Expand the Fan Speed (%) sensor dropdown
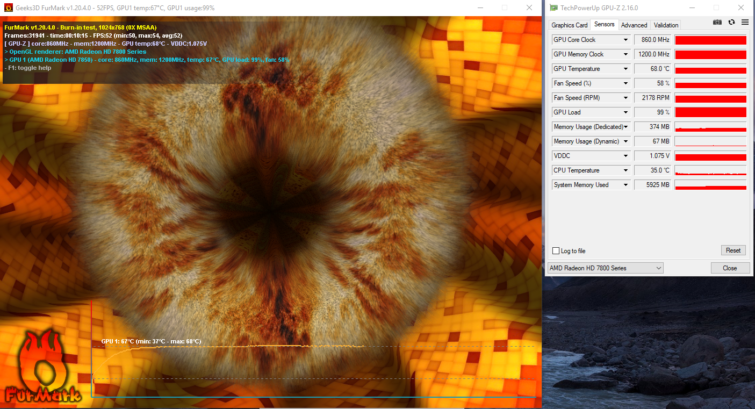Viewport: 755px width, 409px height. [625, 83]
